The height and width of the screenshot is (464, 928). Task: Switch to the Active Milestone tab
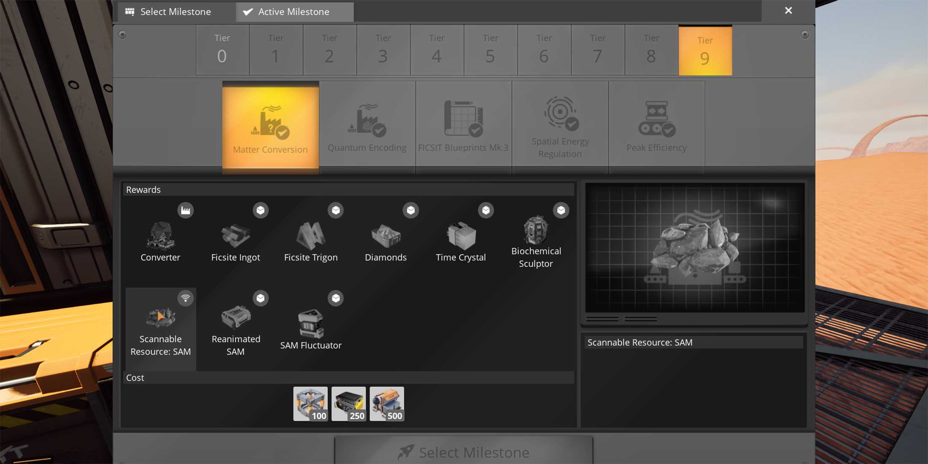coord(294,11)
